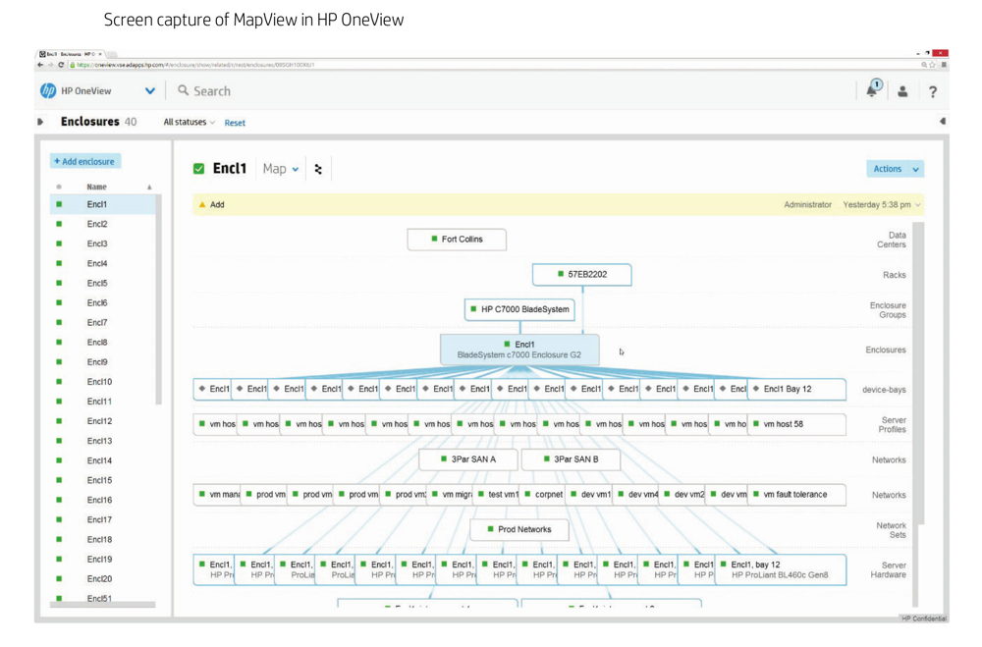Click the relationship map icon beside Map
Image resolution: width=982 pixels, height=647 pixels.
pos(318,169)
